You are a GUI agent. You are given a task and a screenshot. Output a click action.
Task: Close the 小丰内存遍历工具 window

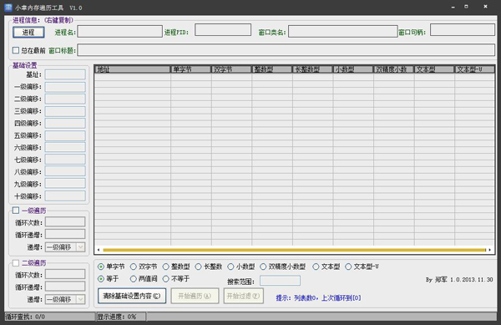point(485,7)
